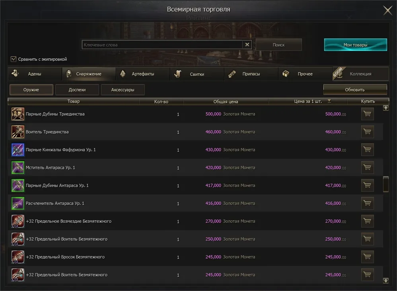Click Обновить to refresh listings
Image resolution: width=397 pixels, height=291 pixels.
pyautogui.click(x=355, y=90)
